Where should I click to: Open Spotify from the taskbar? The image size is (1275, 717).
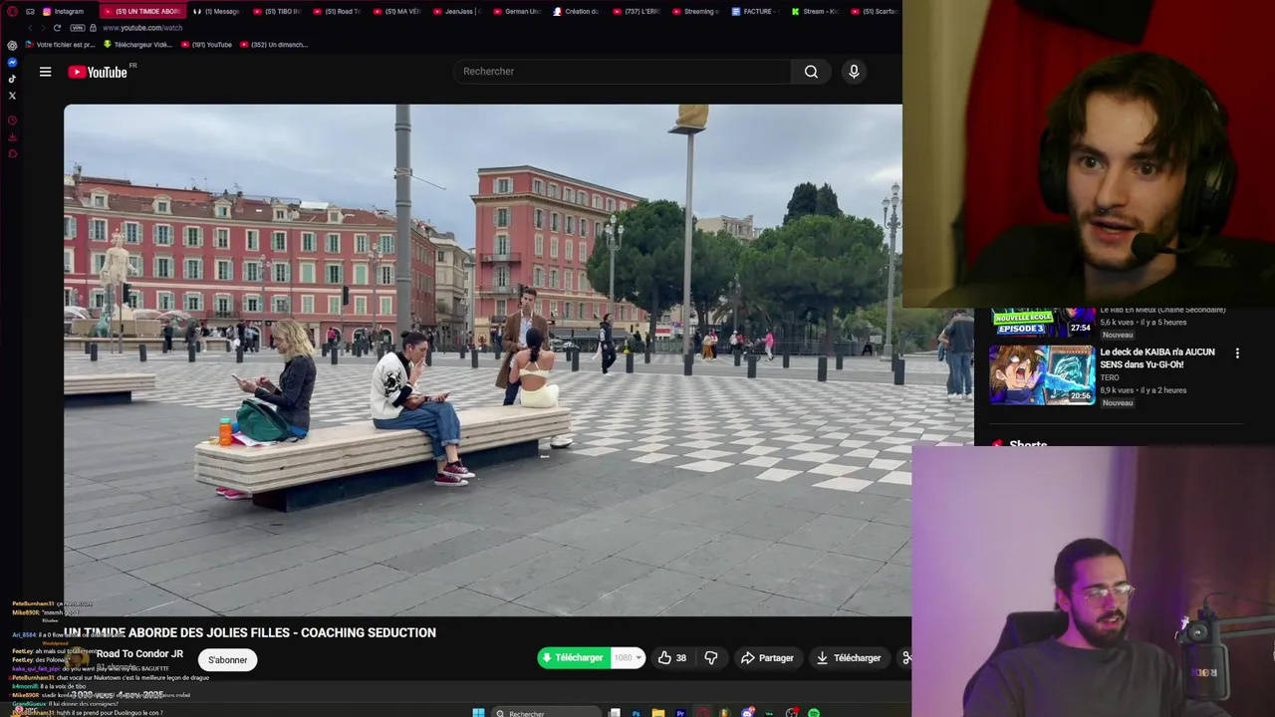tap(814, 713)
